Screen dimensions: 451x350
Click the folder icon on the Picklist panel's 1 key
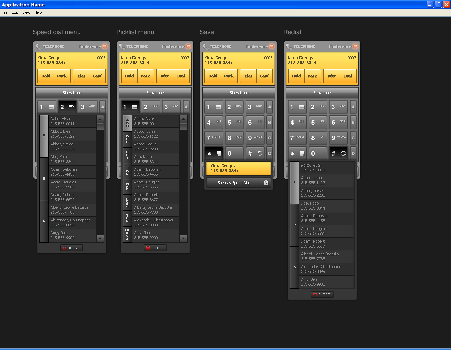(x=135, y=107)
